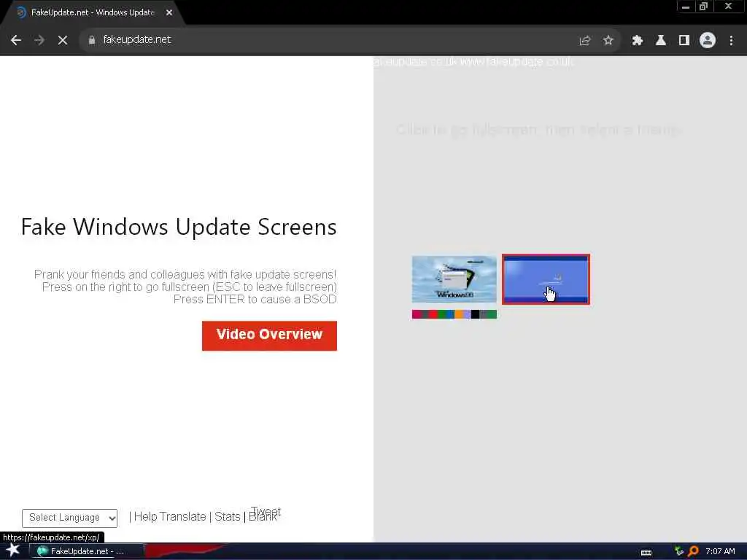Stop loading the page

coord(63,41)
